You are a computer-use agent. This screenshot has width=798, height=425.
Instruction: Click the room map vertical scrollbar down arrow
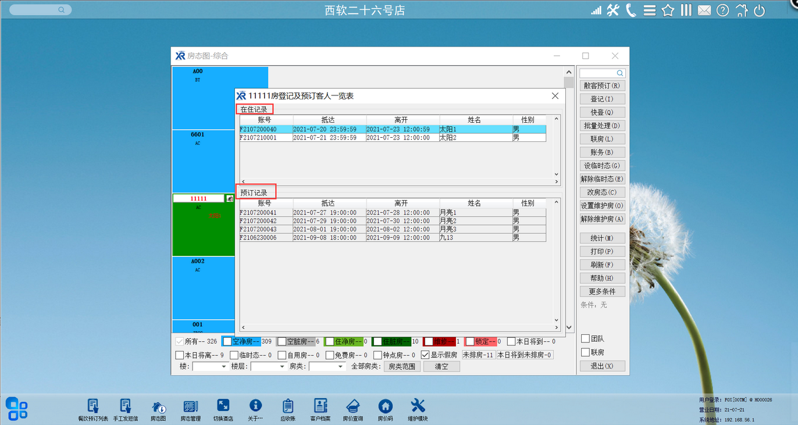[x=569, y=328]
